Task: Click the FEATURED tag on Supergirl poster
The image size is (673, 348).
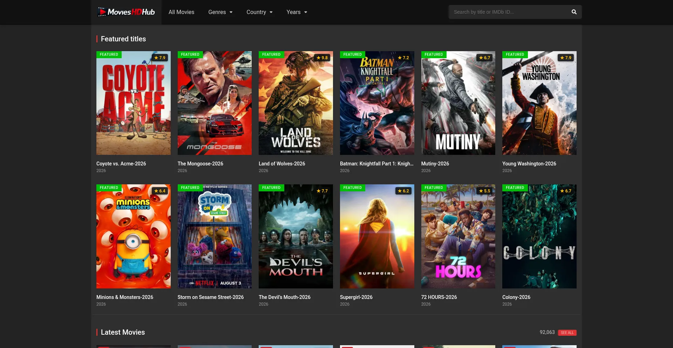Action: (x=353, y=188)
